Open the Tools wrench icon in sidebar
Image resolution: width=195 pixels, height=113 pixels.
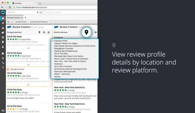(3, 63)
